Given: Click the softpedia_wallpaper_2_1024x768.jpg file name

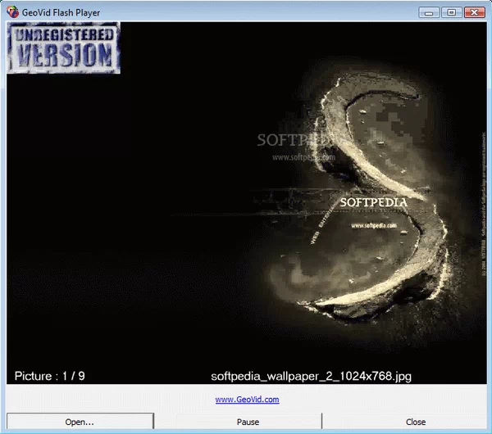Looking at the screenshot, I should click(311, 376).
